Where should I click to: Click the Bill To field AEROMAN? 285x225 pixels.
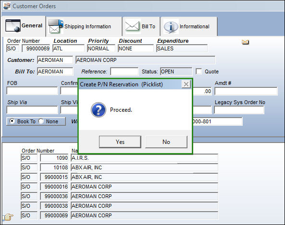coord(55,71)
